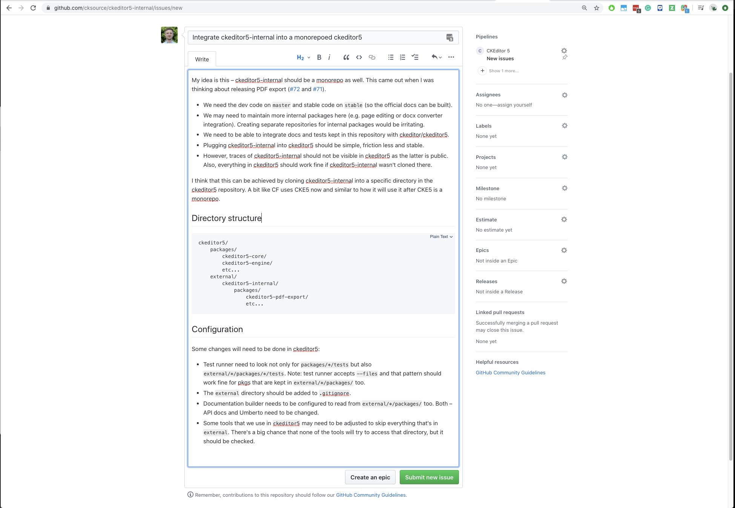Add a task list to the issue body
The image size is (735, 508).
415,57
